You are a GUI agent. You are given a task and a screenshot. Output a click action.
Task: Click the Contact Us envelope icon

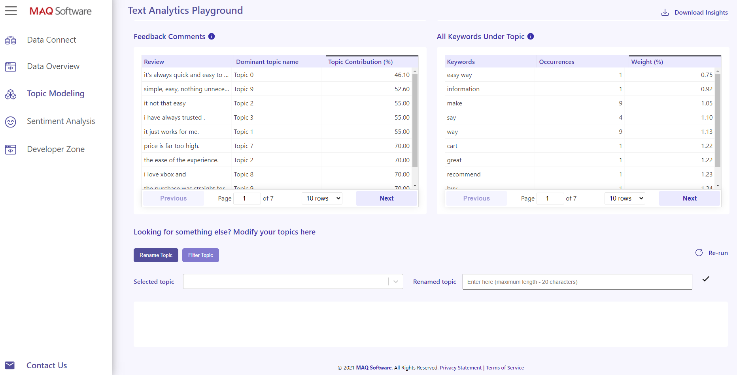9,365
